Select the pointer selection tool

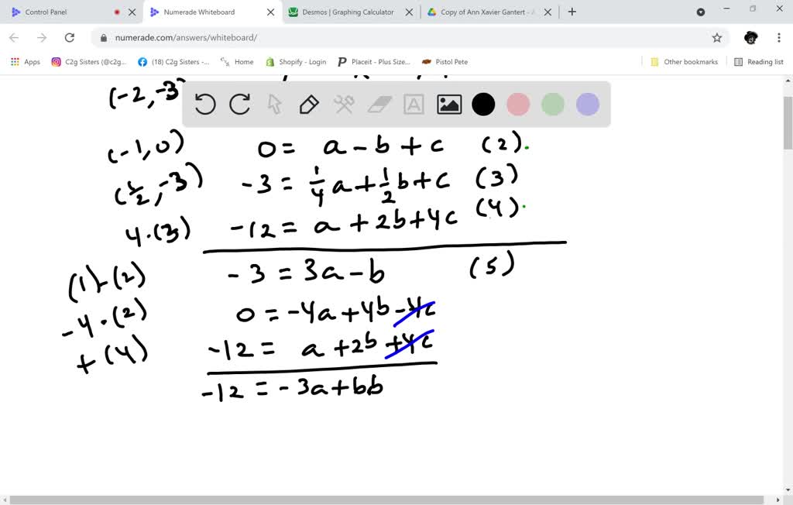274,104
